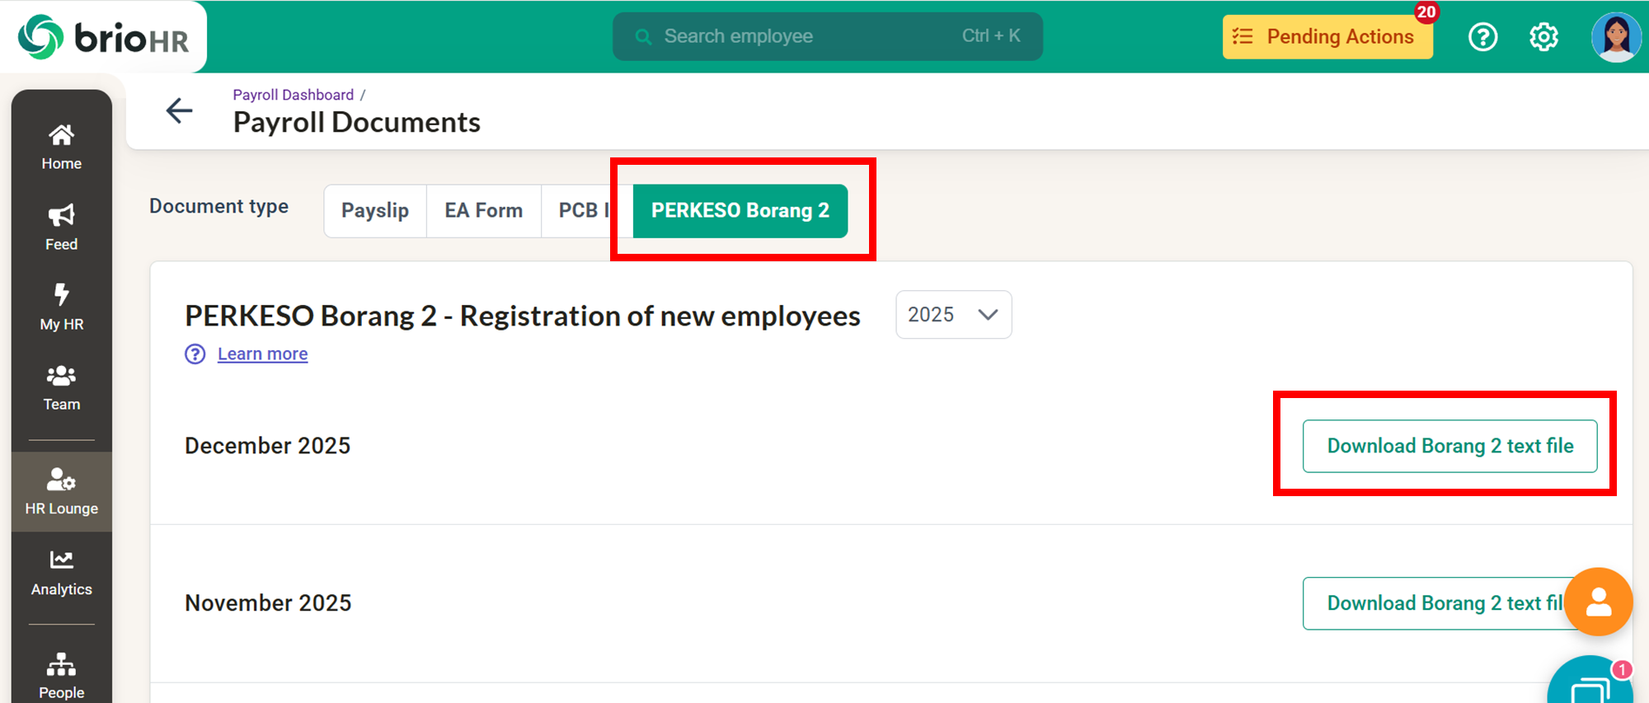Switch to the Payslip tab

375,211
